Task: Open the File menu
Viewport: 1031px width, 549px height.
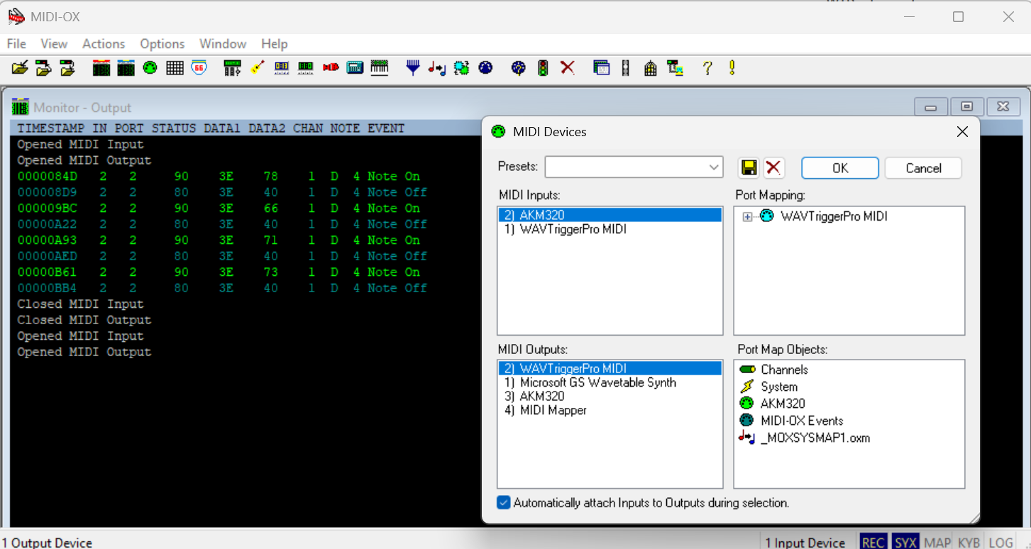Action: [x=16, y=44]
